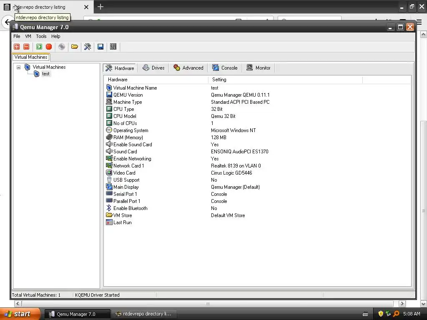Click the 'Default VM Store' value
This screenshot has height=320, width=427.
coord(228,215)
